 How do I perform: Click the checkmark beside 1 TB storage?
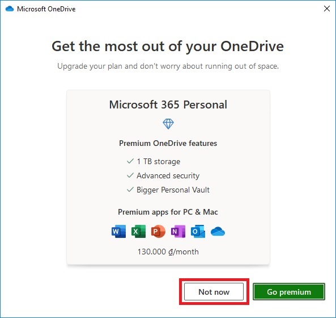click(x=130, y=161)
